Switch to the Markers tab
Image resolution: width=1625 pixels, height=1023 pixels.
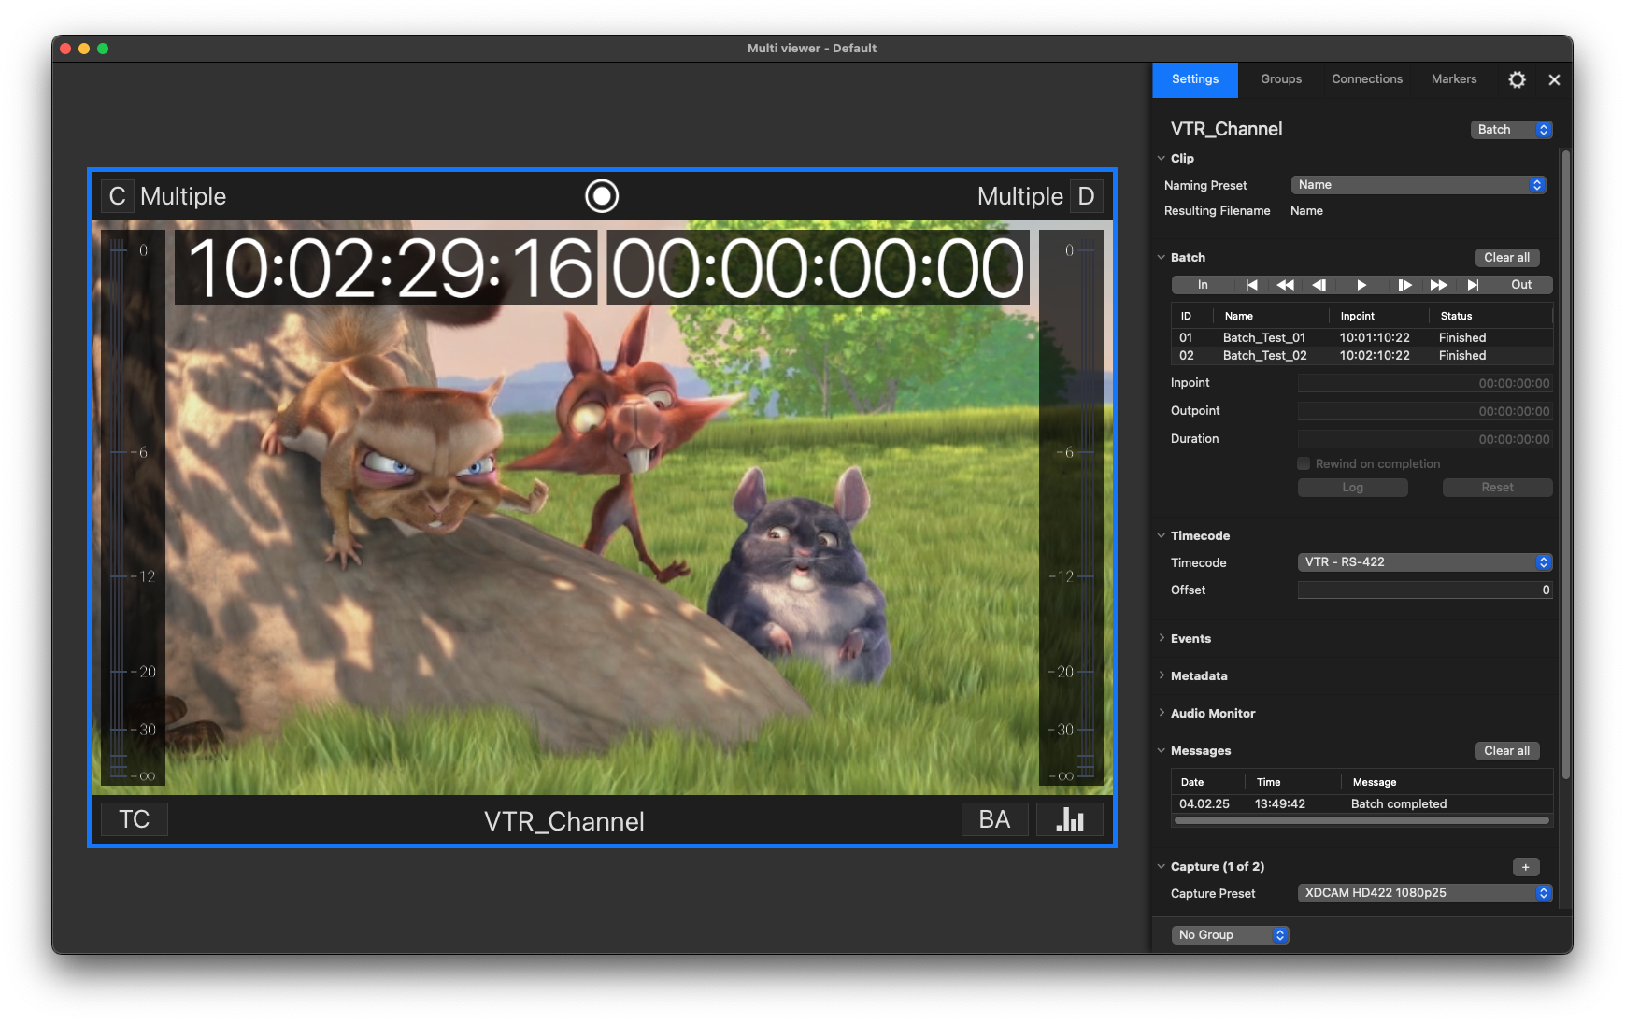[x=1454, y=79]
